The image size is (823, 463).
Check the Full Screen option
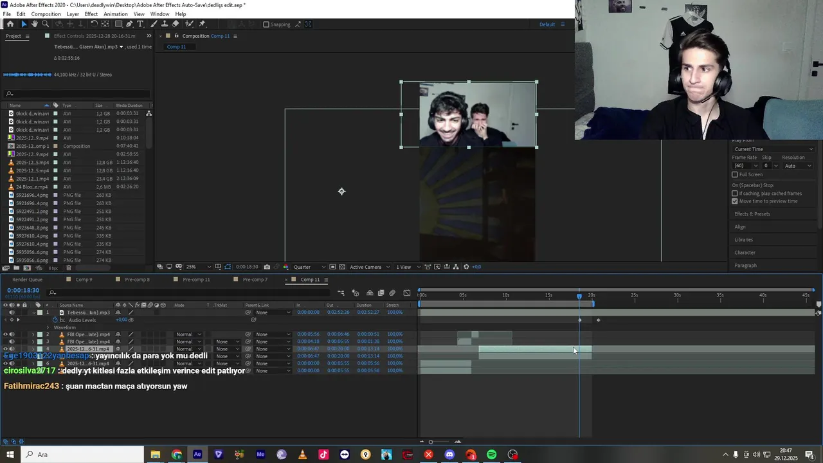735,175
